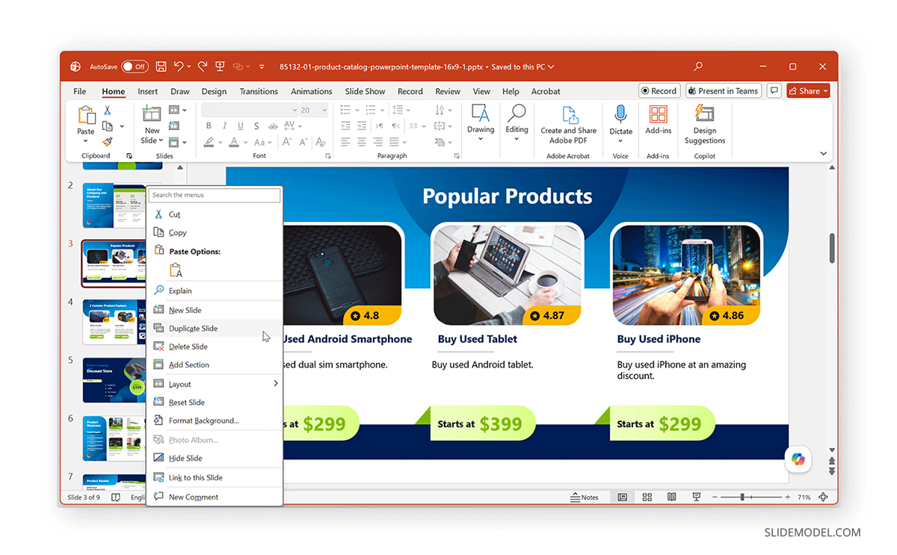Click New Comment in context menu

[215, 497]
